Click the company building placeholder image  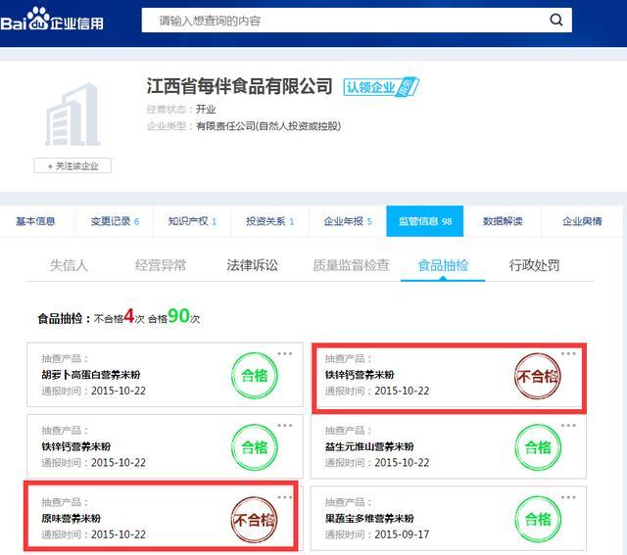72,115
